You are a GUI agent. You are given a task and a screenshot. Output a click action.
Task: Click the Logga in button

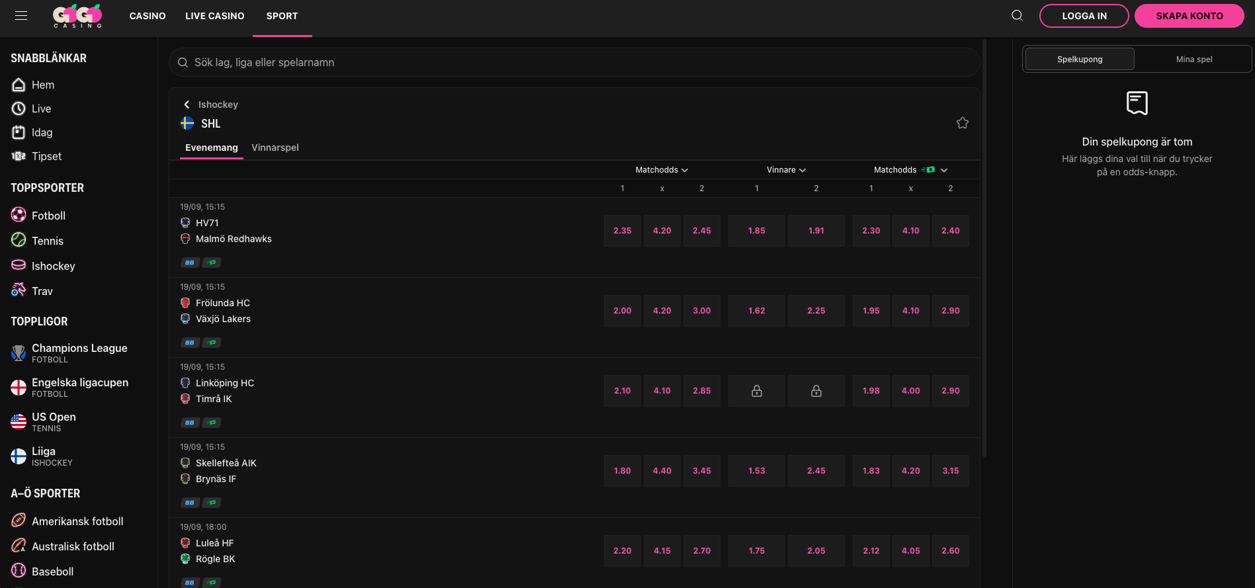[1084, 16]
